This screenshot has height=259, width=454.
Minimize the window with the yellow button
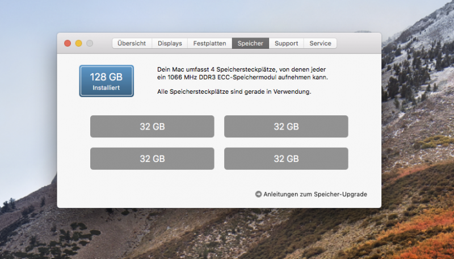(78, 43)
